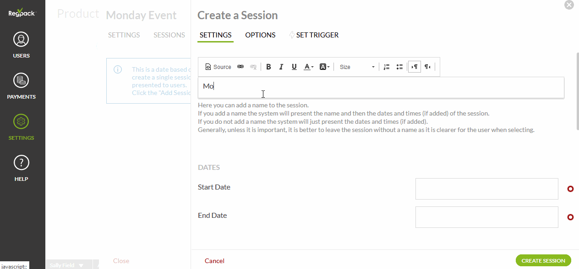This screenshot has height=269, width=579.
Task: Open the Help section
Action: (x=22, y=169)
